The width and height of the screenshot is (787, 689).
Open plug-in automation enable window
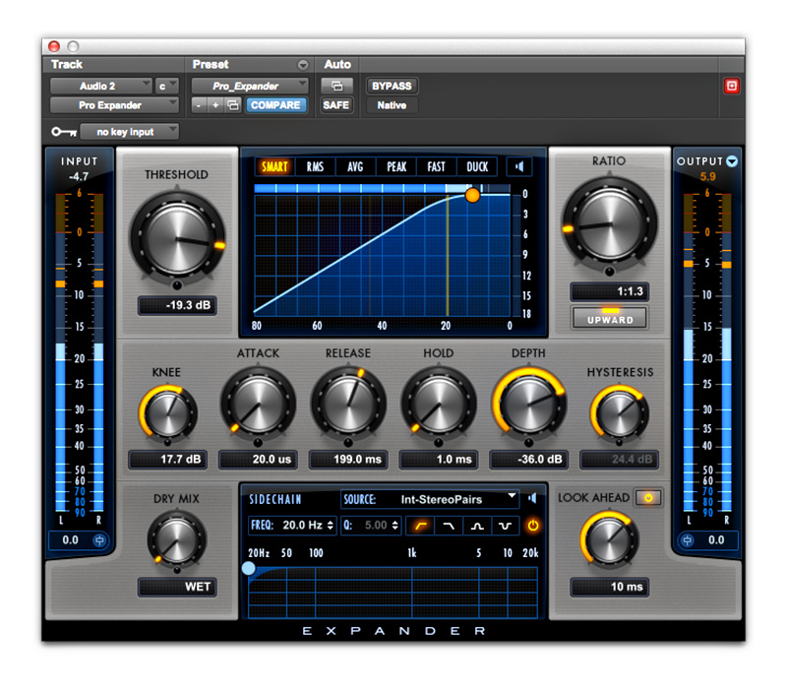(336, 86)
